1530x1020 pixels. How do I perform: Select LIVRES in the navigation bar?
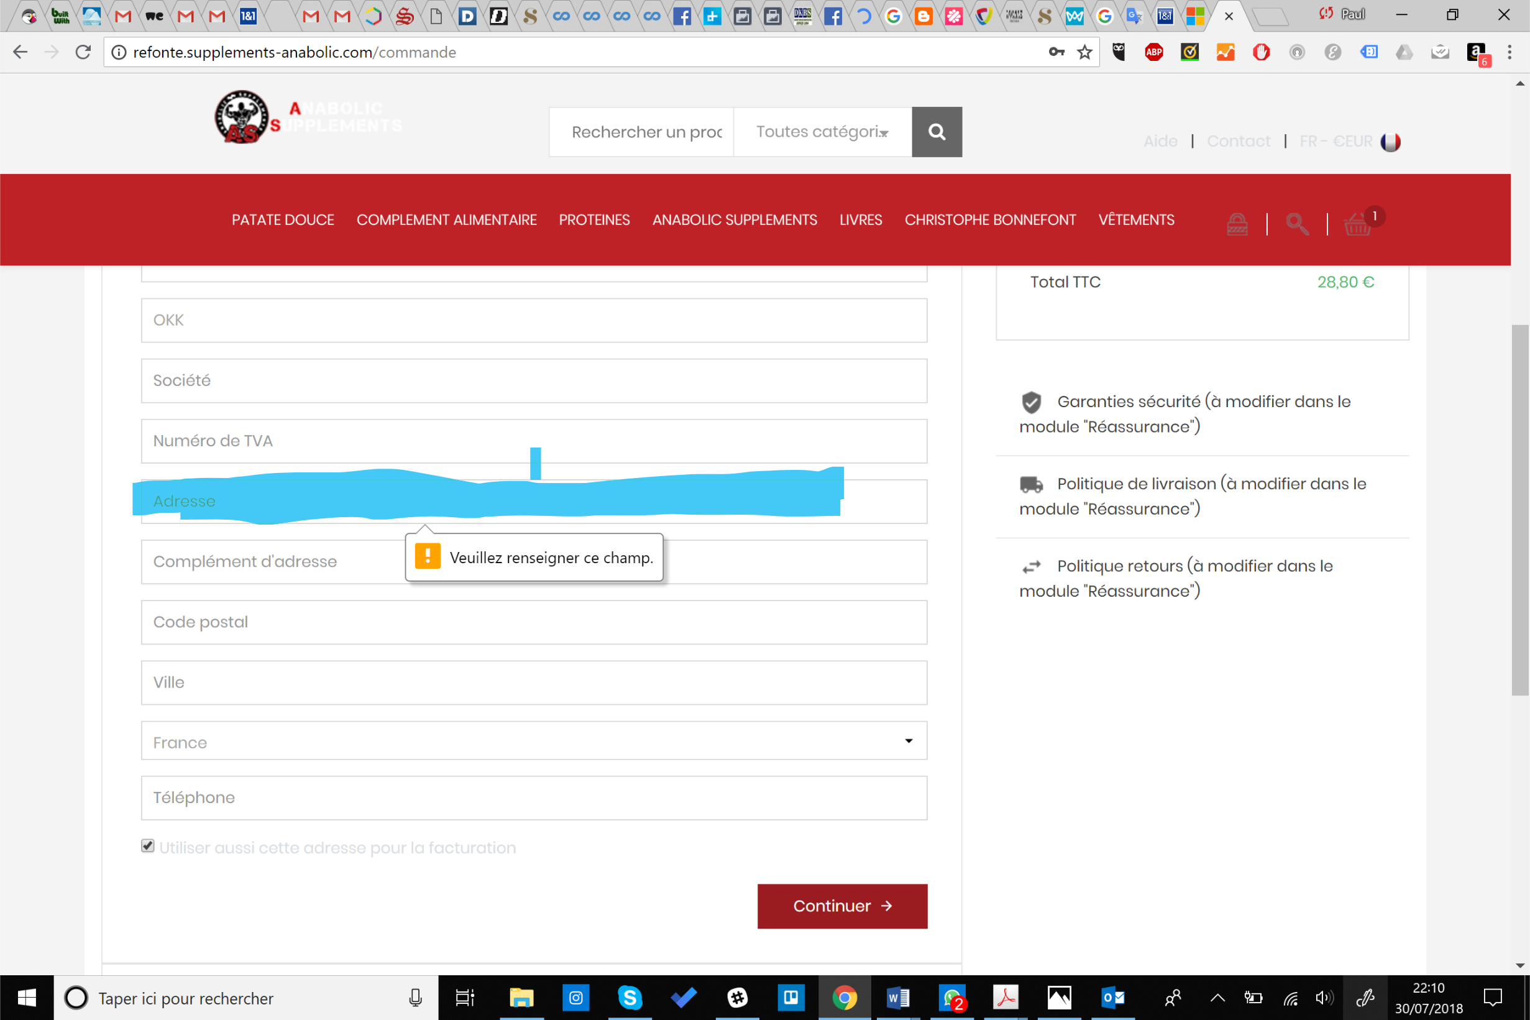click(x=860, y=220)
